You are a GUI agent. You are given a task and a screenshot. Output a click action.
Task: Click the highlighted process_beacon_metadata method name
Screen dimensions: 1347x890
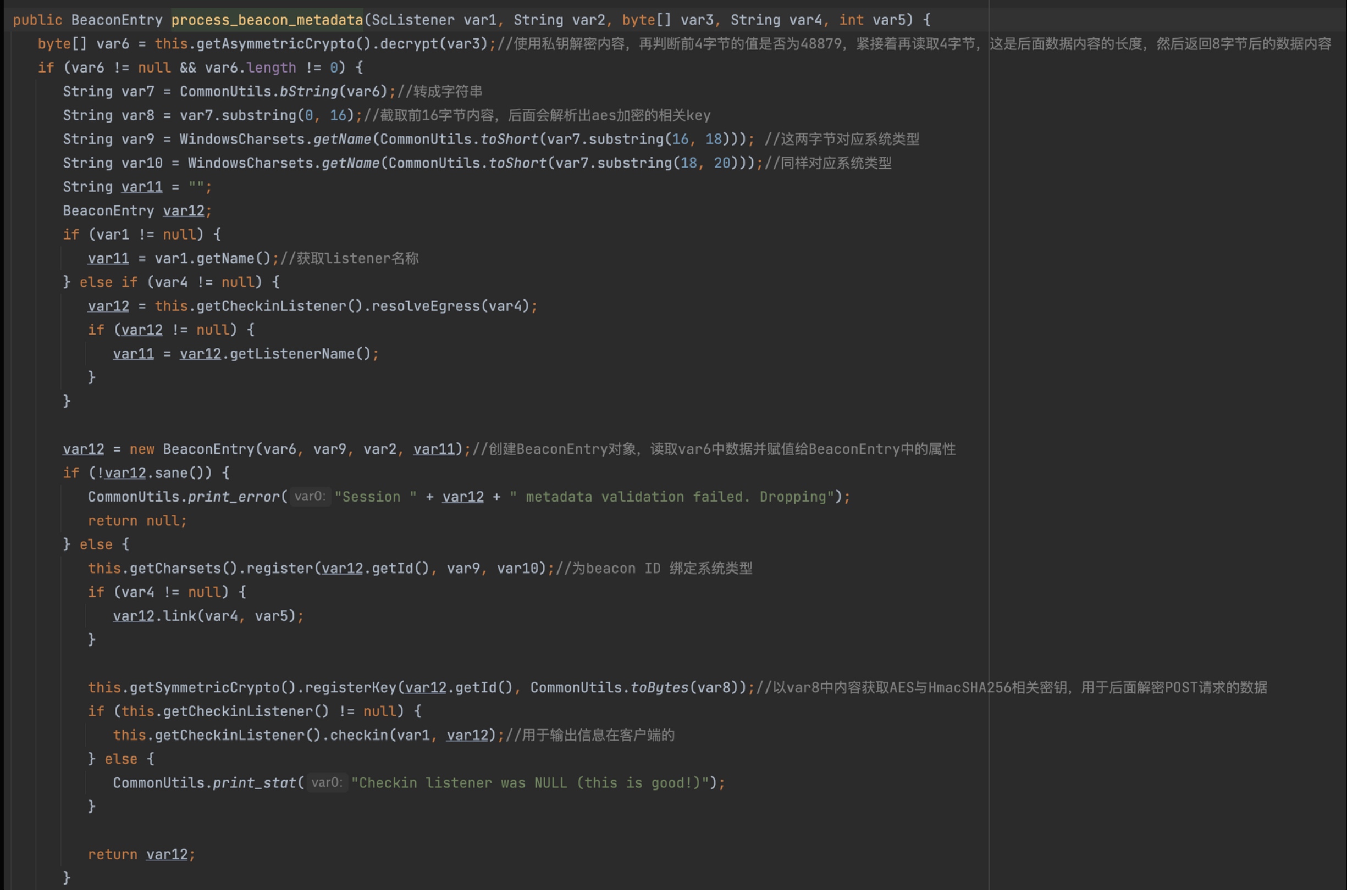(x=267, y=20)
